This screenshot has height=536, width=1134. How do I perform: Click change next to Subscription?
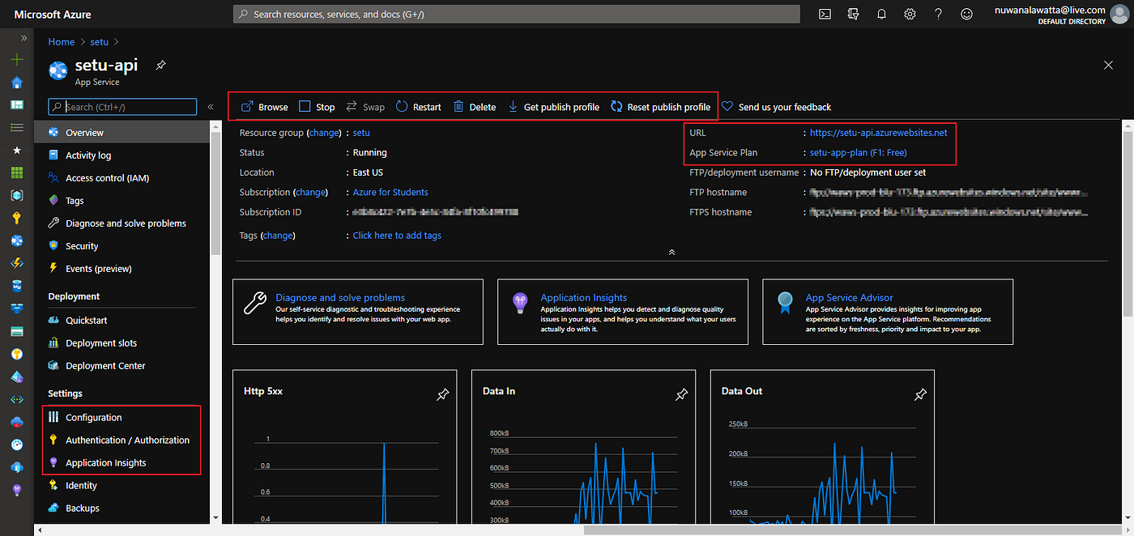(310, 193)
